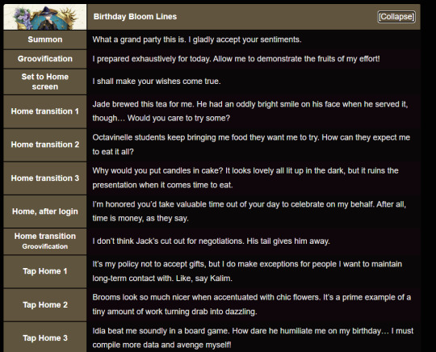Screen dimensions: 436x352
Task: Open the Birthday Bloom card thumbnail
Action: tap(45, 17)
